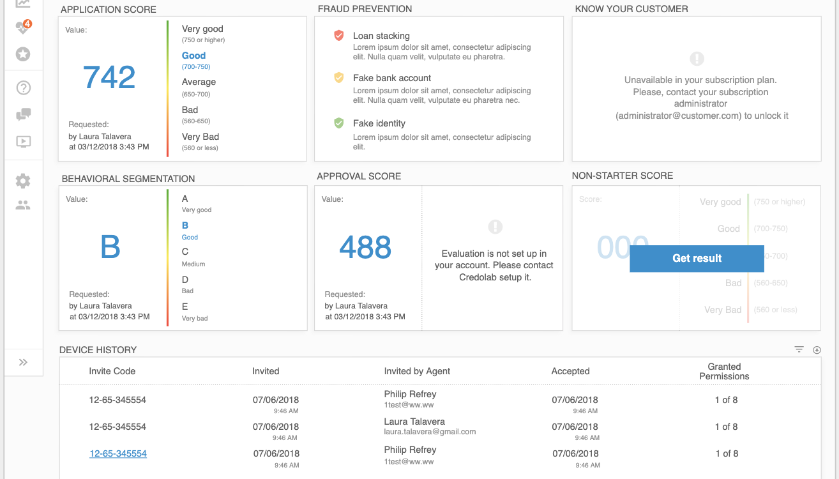Select segment C Medium label
The width and height of the screenshot is (839, 479).
coord(193,257)
